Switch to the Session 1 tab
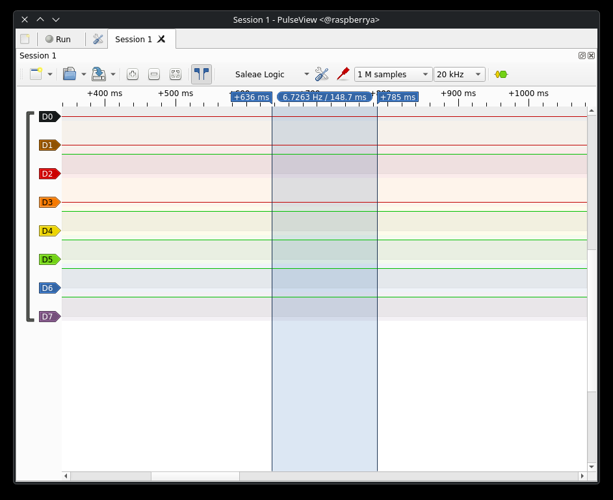The height and width of the screenshot is (500, 613). click(x=133, y=39)
